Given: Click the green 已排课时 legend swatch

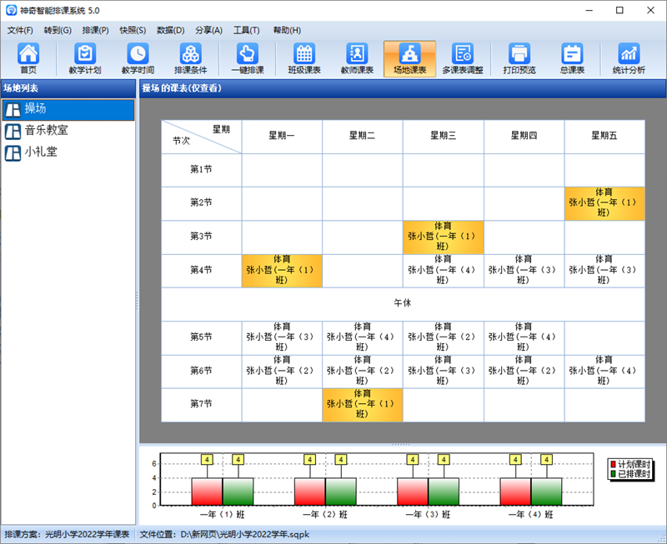Looking at the screenshot, I should 614,473.
